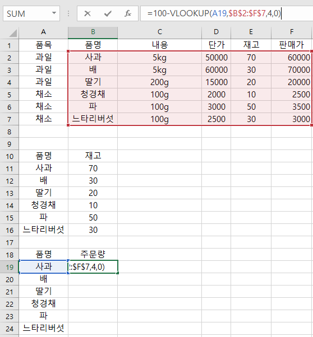The width and height of the screenshot is (313, 337).
Task: Select cell with value 2000 in D5
Action: 216,95
